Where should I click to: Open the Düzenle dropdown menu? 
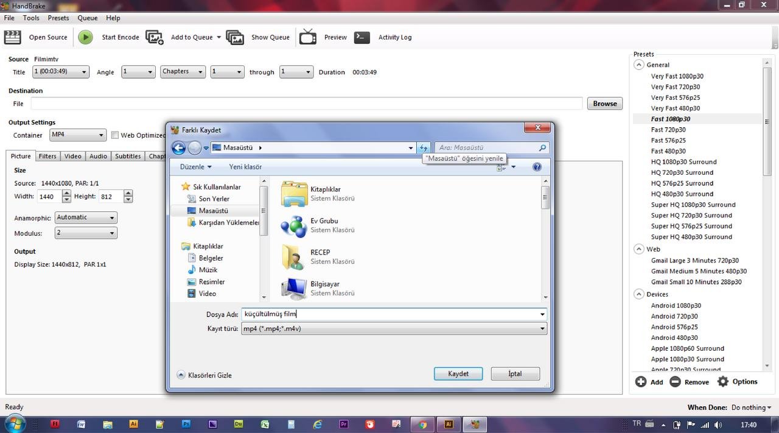point(195,167)
